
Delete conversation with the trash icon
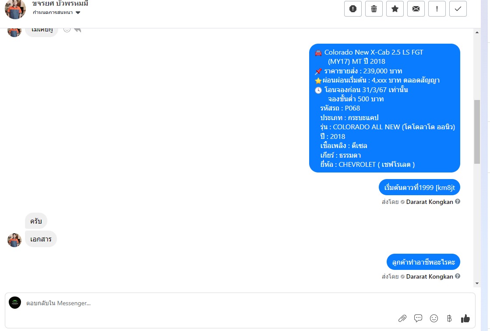tap(374, 9)
